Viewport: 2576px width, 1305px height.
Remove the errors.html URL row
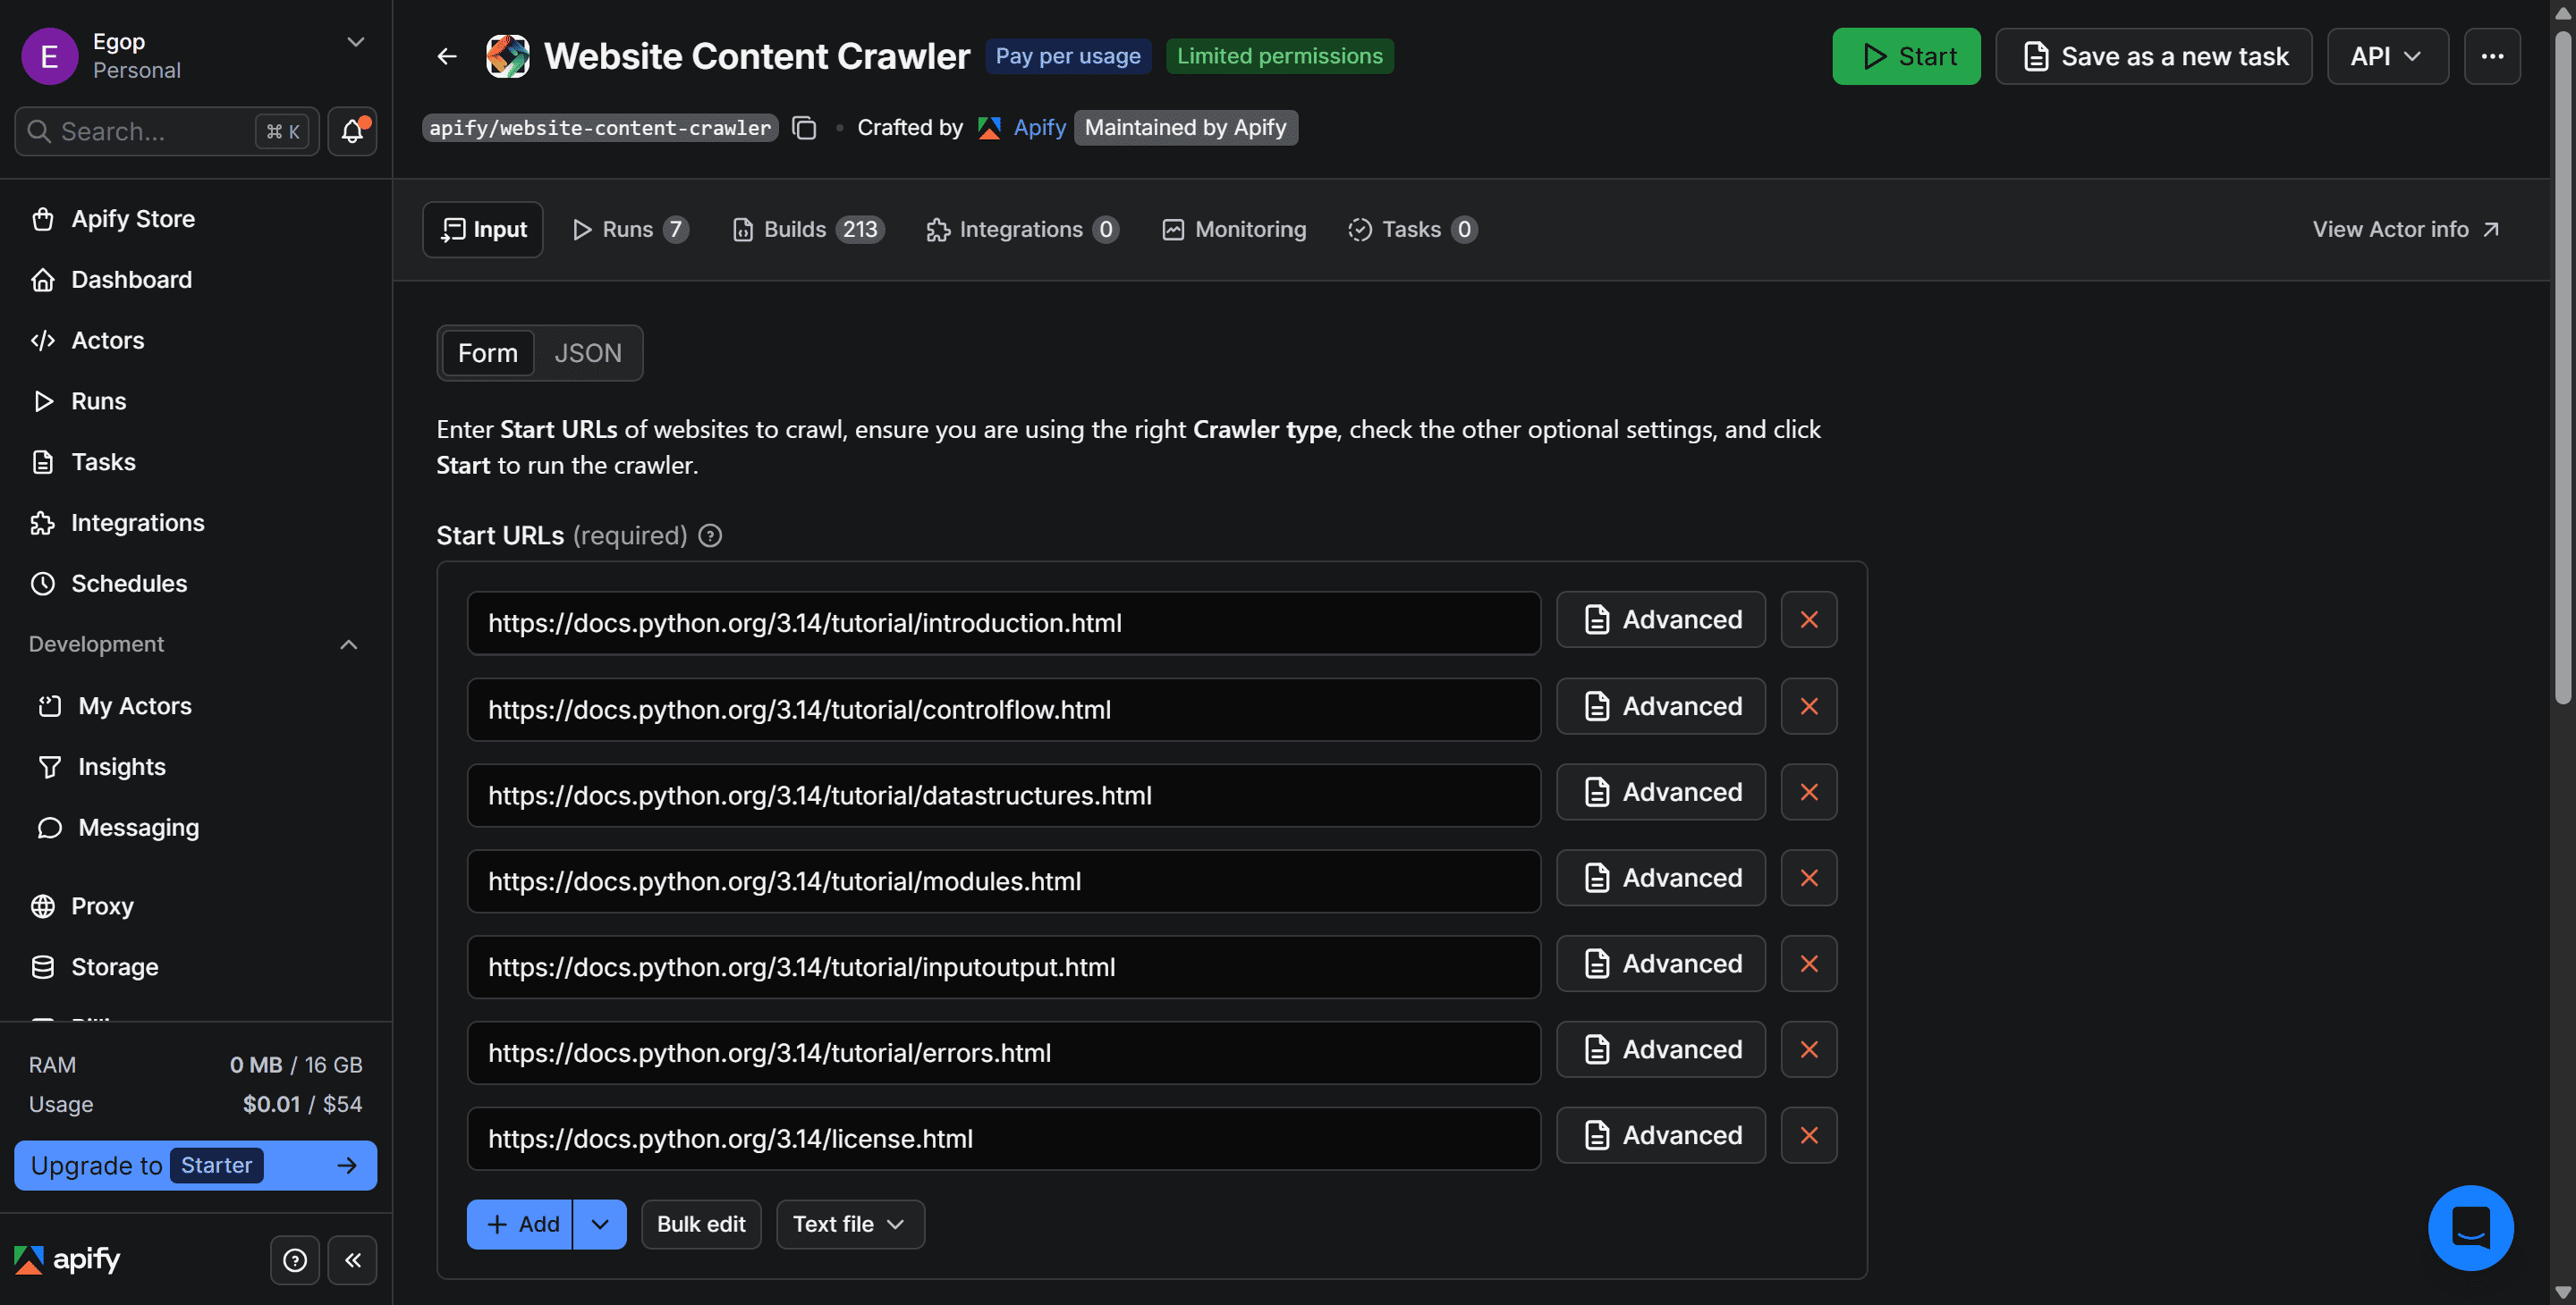pyautogui.click(x=1809, y=1049)
